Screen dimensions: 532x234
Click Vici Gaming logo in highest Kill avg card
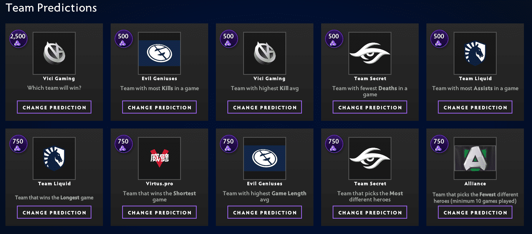click(265, 53)
